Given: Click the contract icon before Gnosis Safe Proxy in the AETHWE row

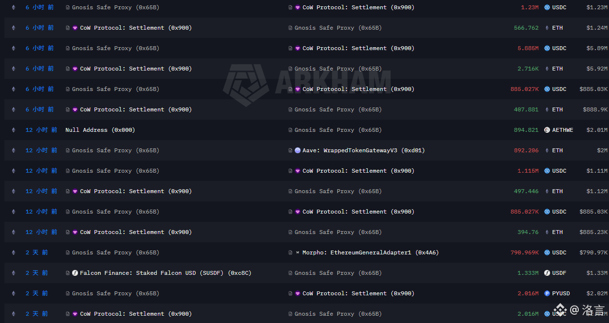Looking at the screenshot, I should [x=290, y=130].
